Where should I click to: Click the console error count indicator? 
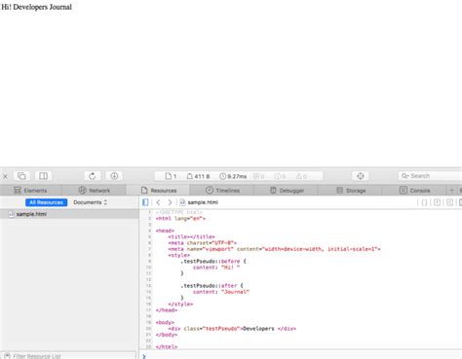tap(280, 176)
